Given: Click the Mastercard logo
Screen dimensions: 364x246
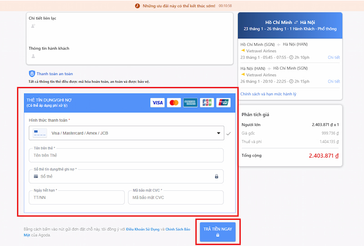Looking at the screenshot, I should coord(174,102).
